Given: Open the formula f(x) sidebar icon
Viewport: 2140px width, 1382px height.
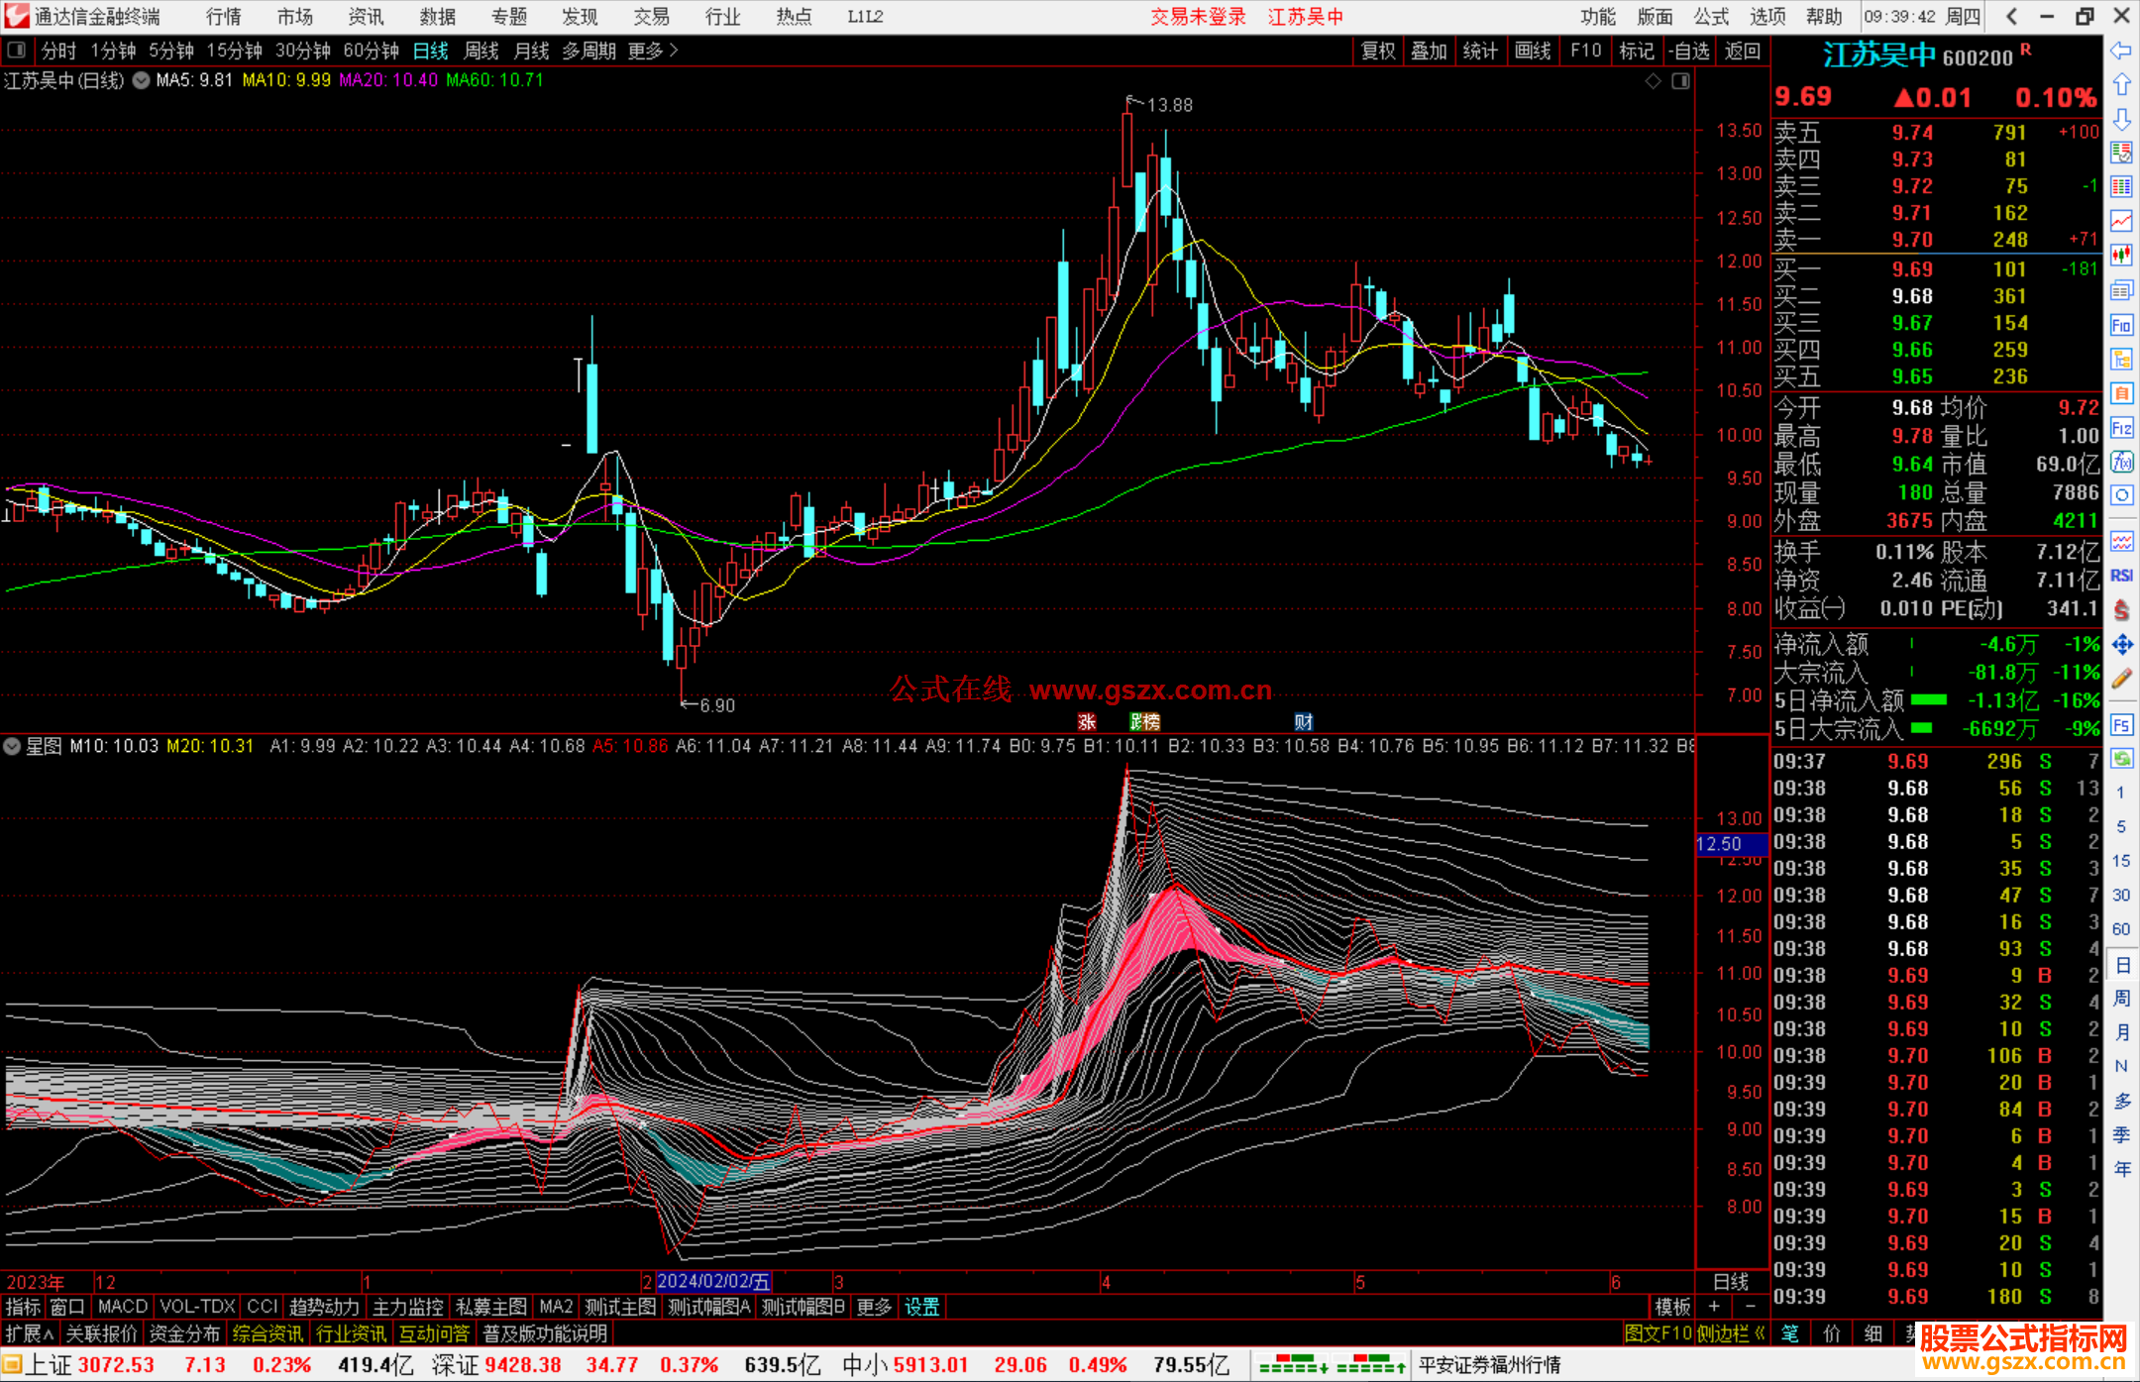Looking at the screenshot, I should (x=2121, y=462).
